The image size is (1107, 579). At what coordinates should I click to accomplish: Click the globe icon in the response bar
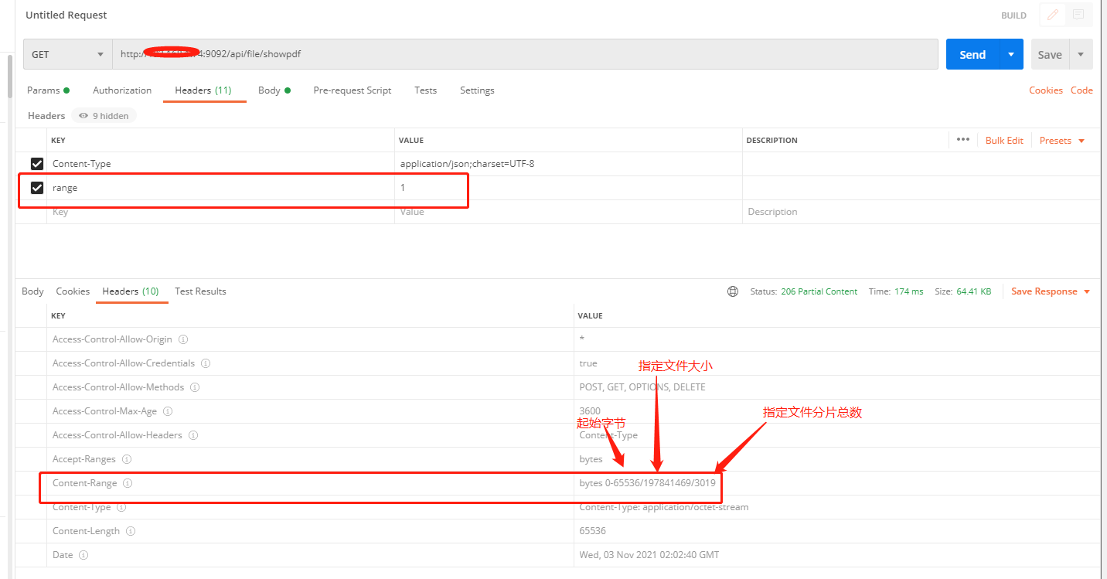(732, 291)
